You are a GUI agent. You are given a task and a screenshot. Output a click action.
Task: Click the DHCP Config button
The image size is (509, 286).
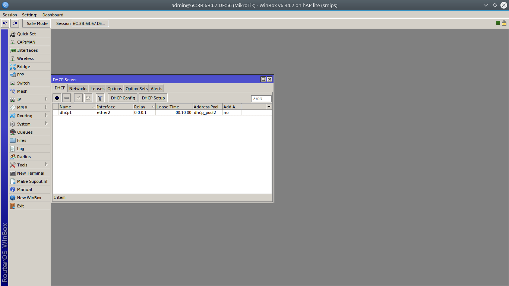(x=123, y=98)
